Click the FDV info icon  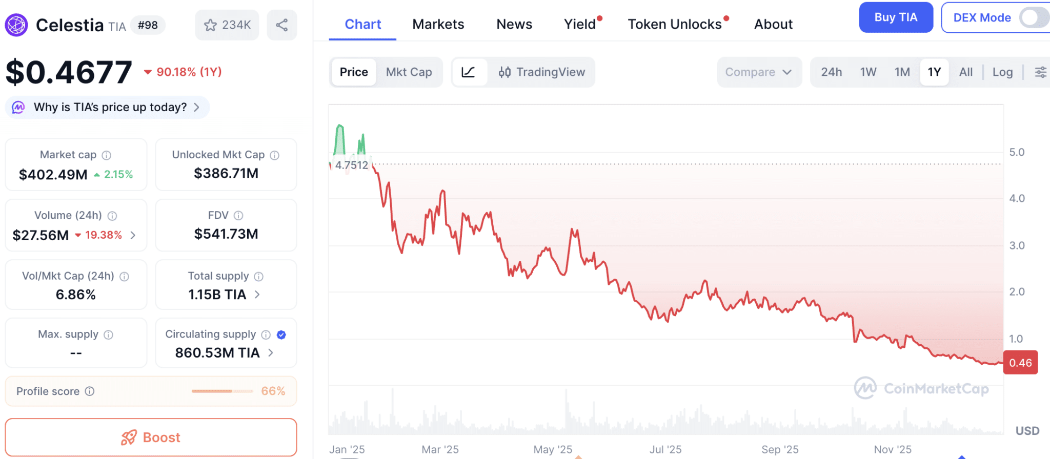(x=238, y=216)
